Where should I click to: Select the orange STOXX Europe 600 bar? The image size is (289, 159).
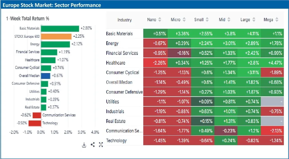(56, 37)
